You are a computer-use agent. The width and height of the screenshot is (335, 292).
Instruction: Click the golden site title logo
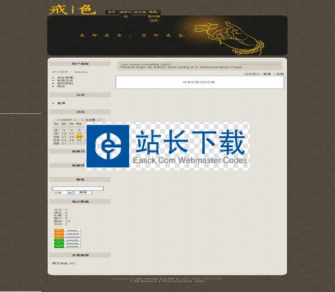[x=72, y=10]
